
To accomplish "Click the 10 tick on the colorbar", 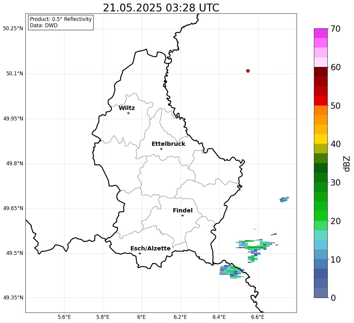I will pyautogui.click(x=335, y=259).
